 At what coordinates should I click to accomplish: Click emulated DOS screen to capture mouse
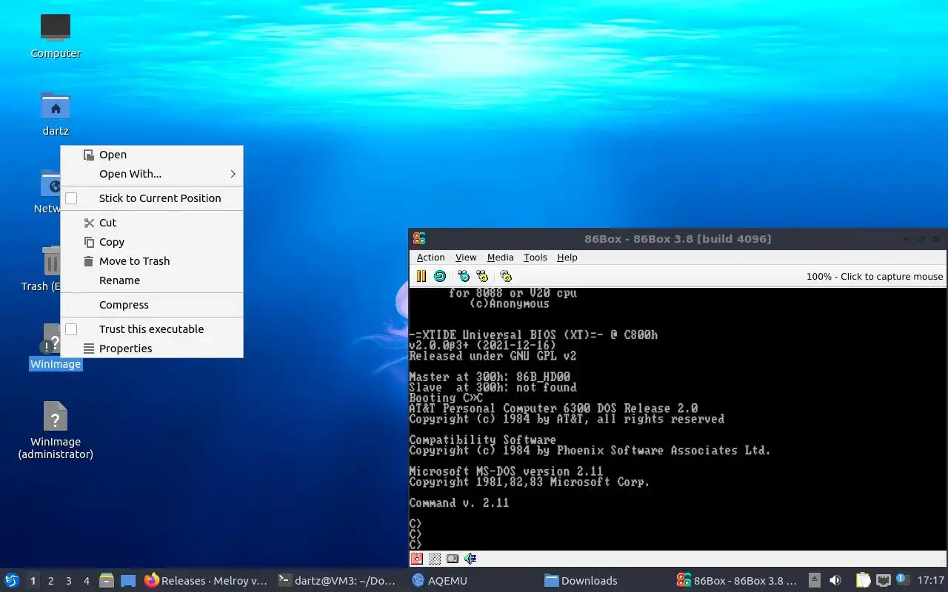coord(678,419)
